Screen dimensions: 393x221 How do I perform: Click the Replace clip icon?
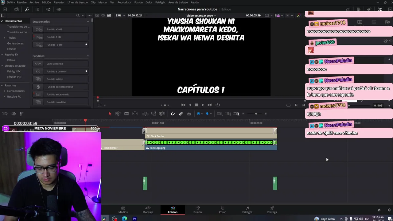coord(162,114)
